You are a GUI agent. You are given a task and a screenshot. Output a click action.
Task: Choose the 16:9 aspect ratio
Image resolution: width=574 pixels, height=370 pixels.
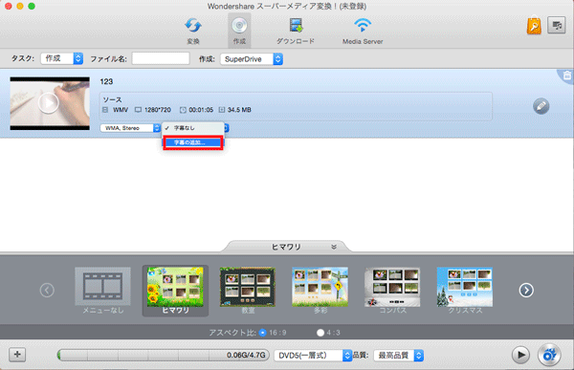tap(262, 333)
